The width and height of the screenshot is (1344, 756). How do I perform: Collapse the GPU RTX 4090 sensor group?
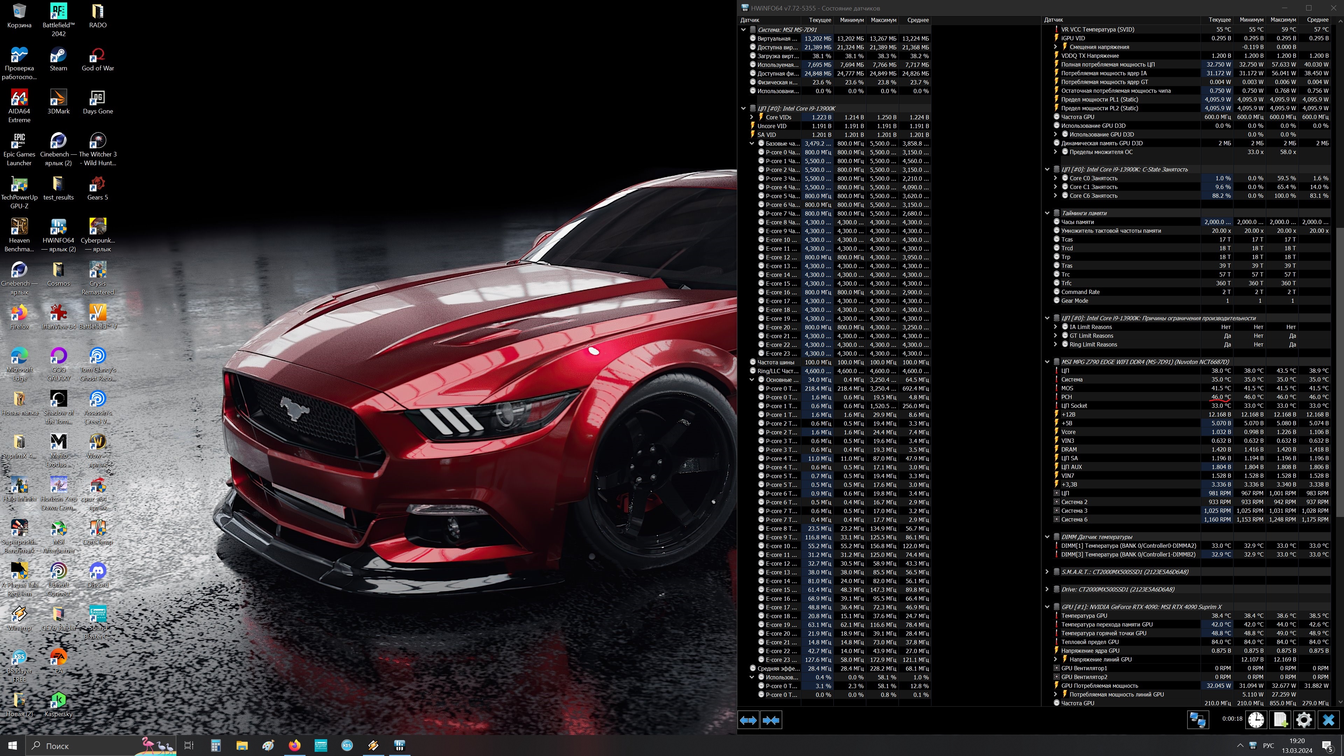click(x=1046, y=607)
